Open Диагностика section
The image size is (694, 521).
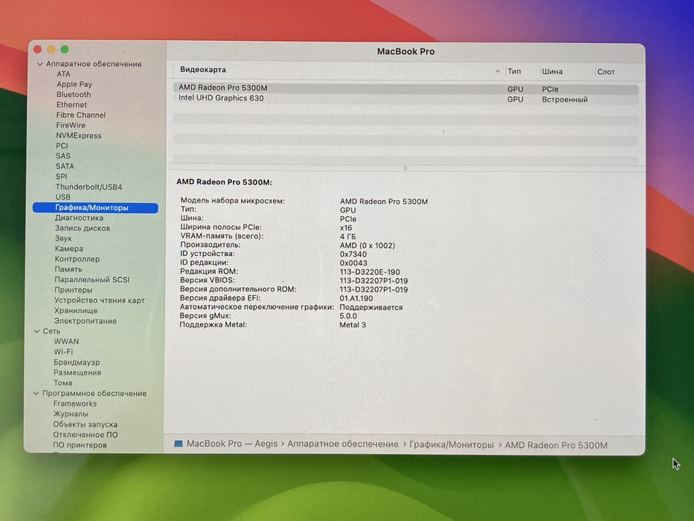coord(79,218)
